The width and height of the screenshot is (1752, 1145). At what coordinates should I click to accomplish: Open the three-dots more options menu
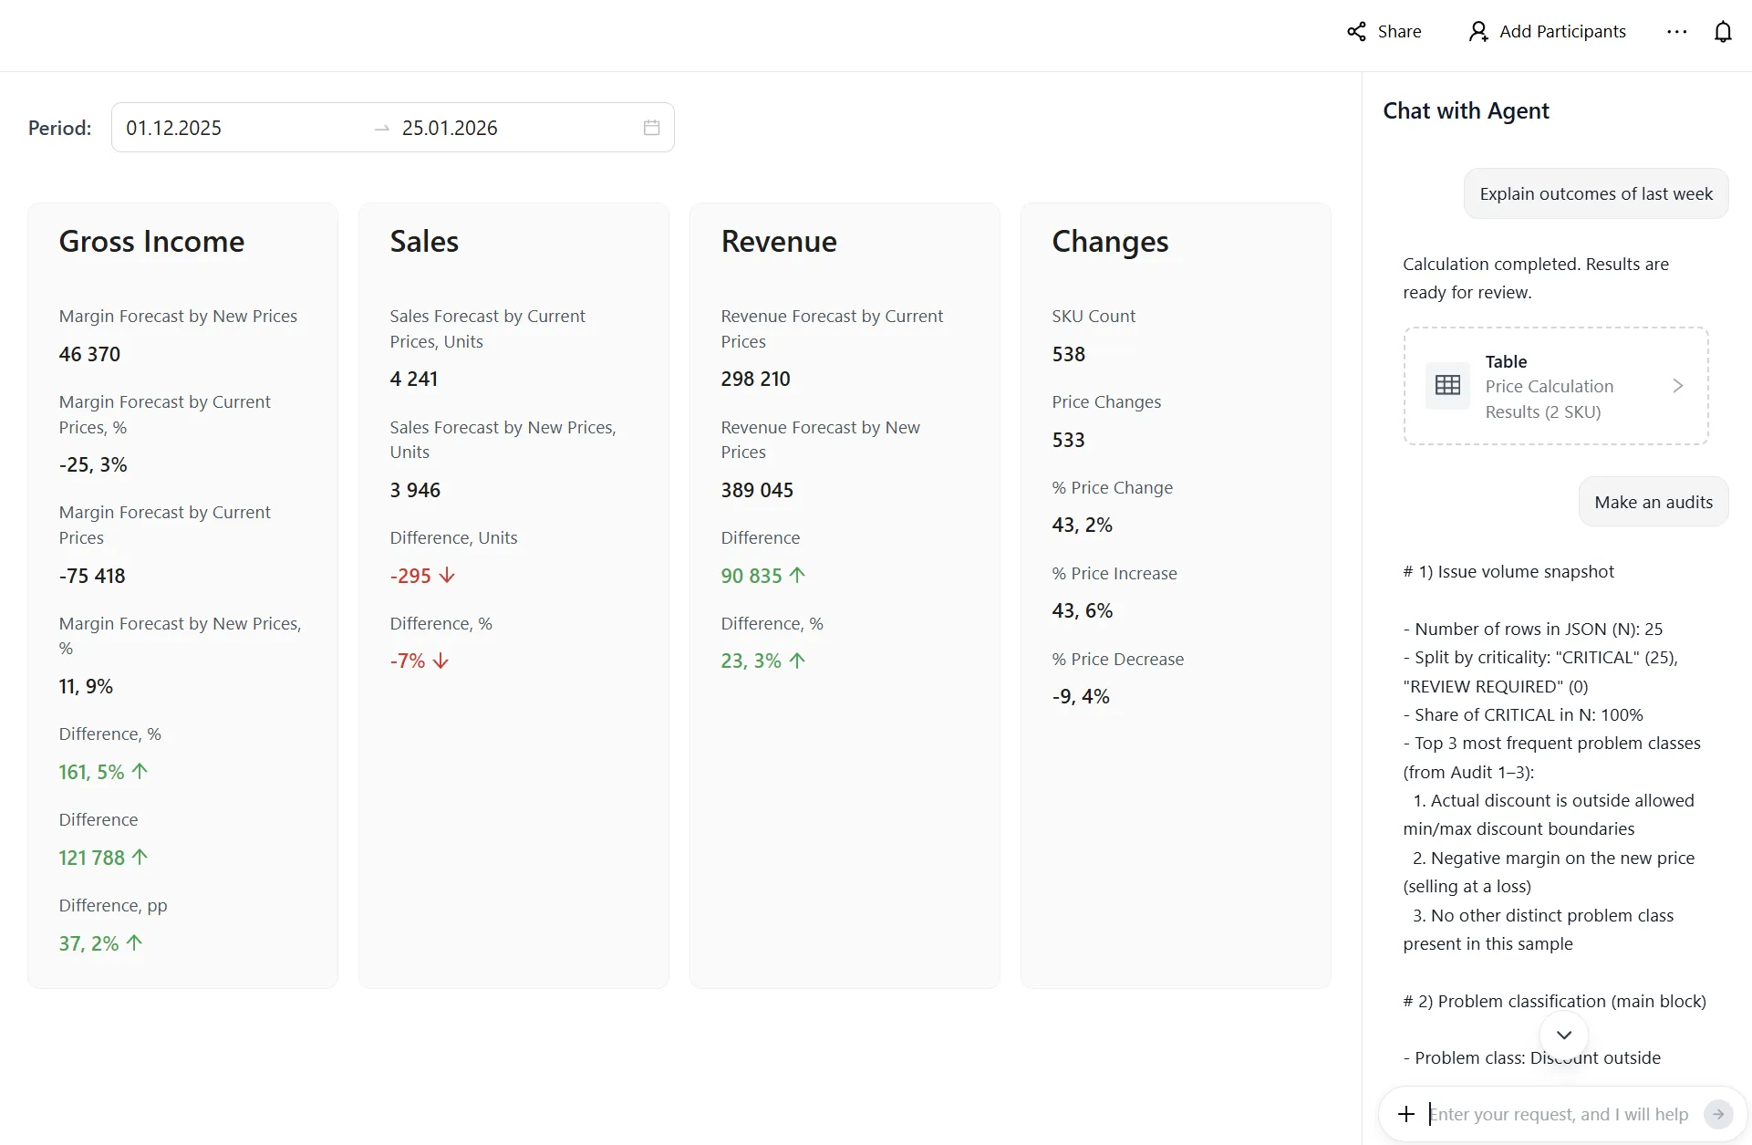tap(1676, 32)
